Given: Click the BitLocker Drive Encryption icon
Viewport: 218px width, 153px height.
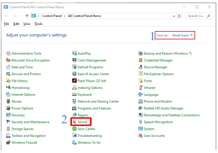Looking at the screenshot, I should (8, 60).
